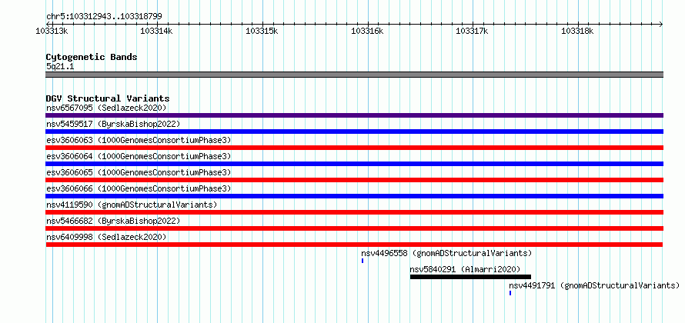Open nsv4491791 (gnomADStructuralVariants) label
Viewport: 685px width, 323px height.
click(595, 285)
